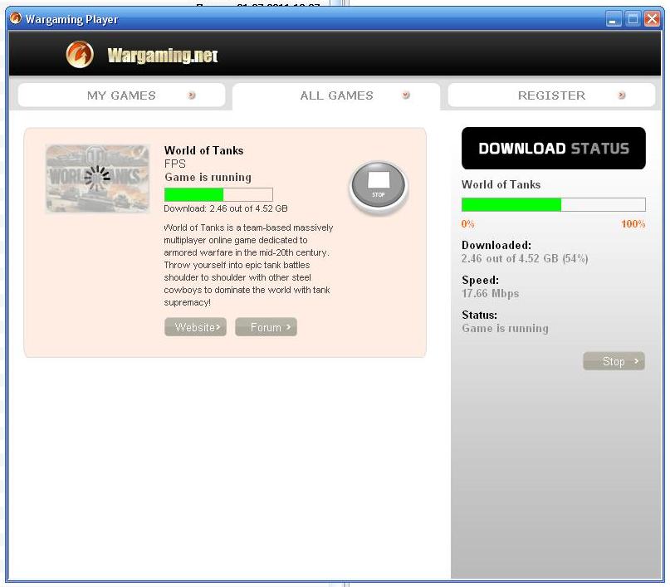
Task: Click the arrow icon on MY GAMES
Action: point(192,95)
